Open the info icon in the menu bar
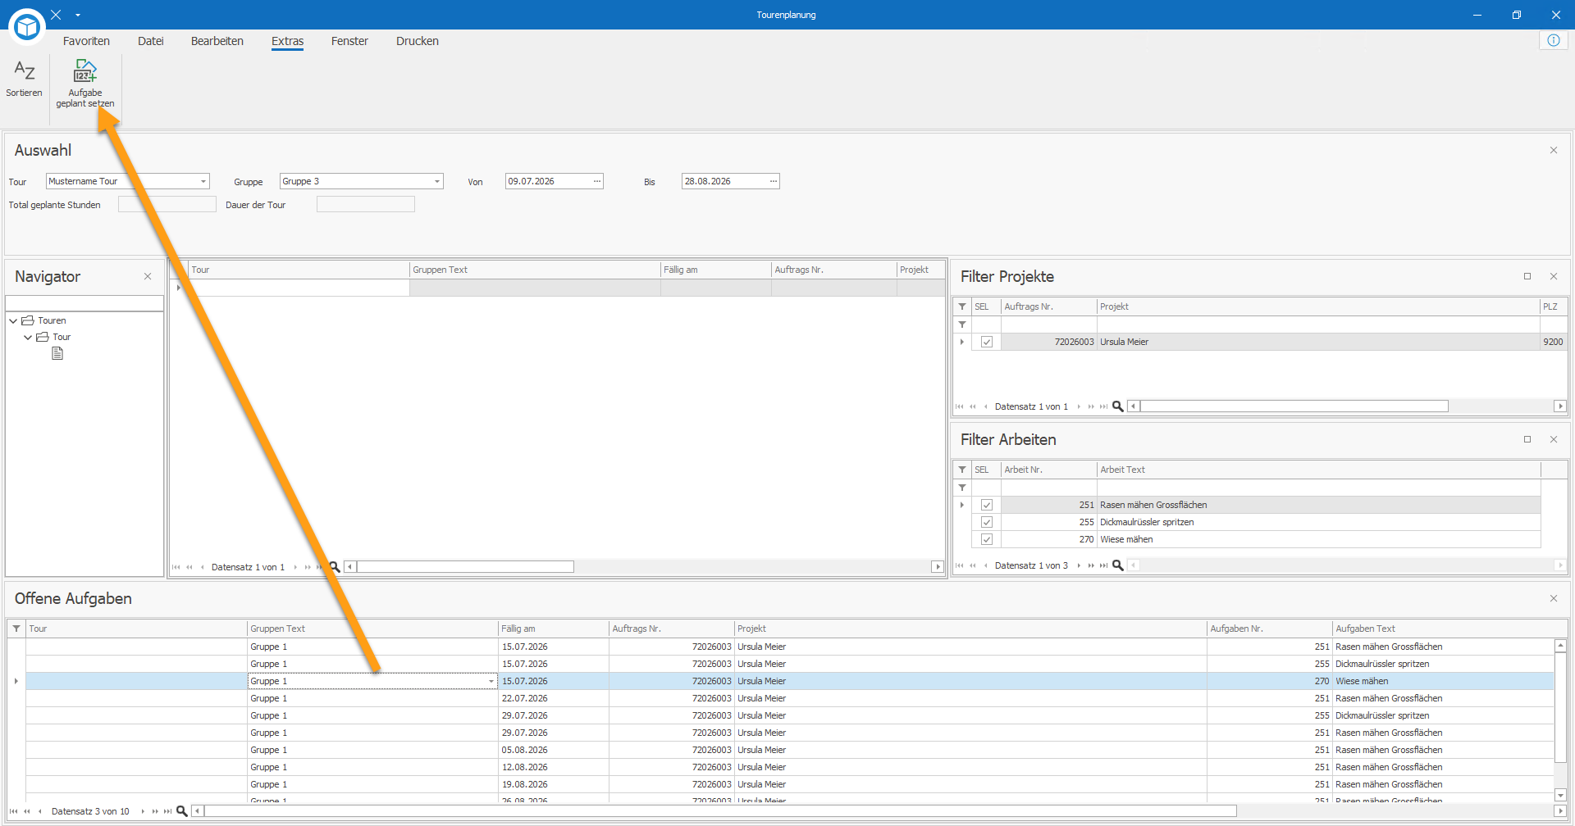 click(x=1554, y=40)
